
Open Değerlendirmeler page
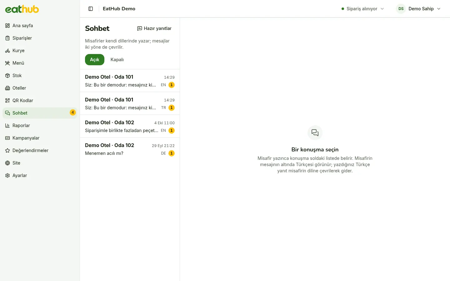(40, 150)
